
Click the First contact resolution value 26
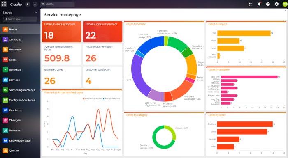pyautogui.click(x=91, y=58)
